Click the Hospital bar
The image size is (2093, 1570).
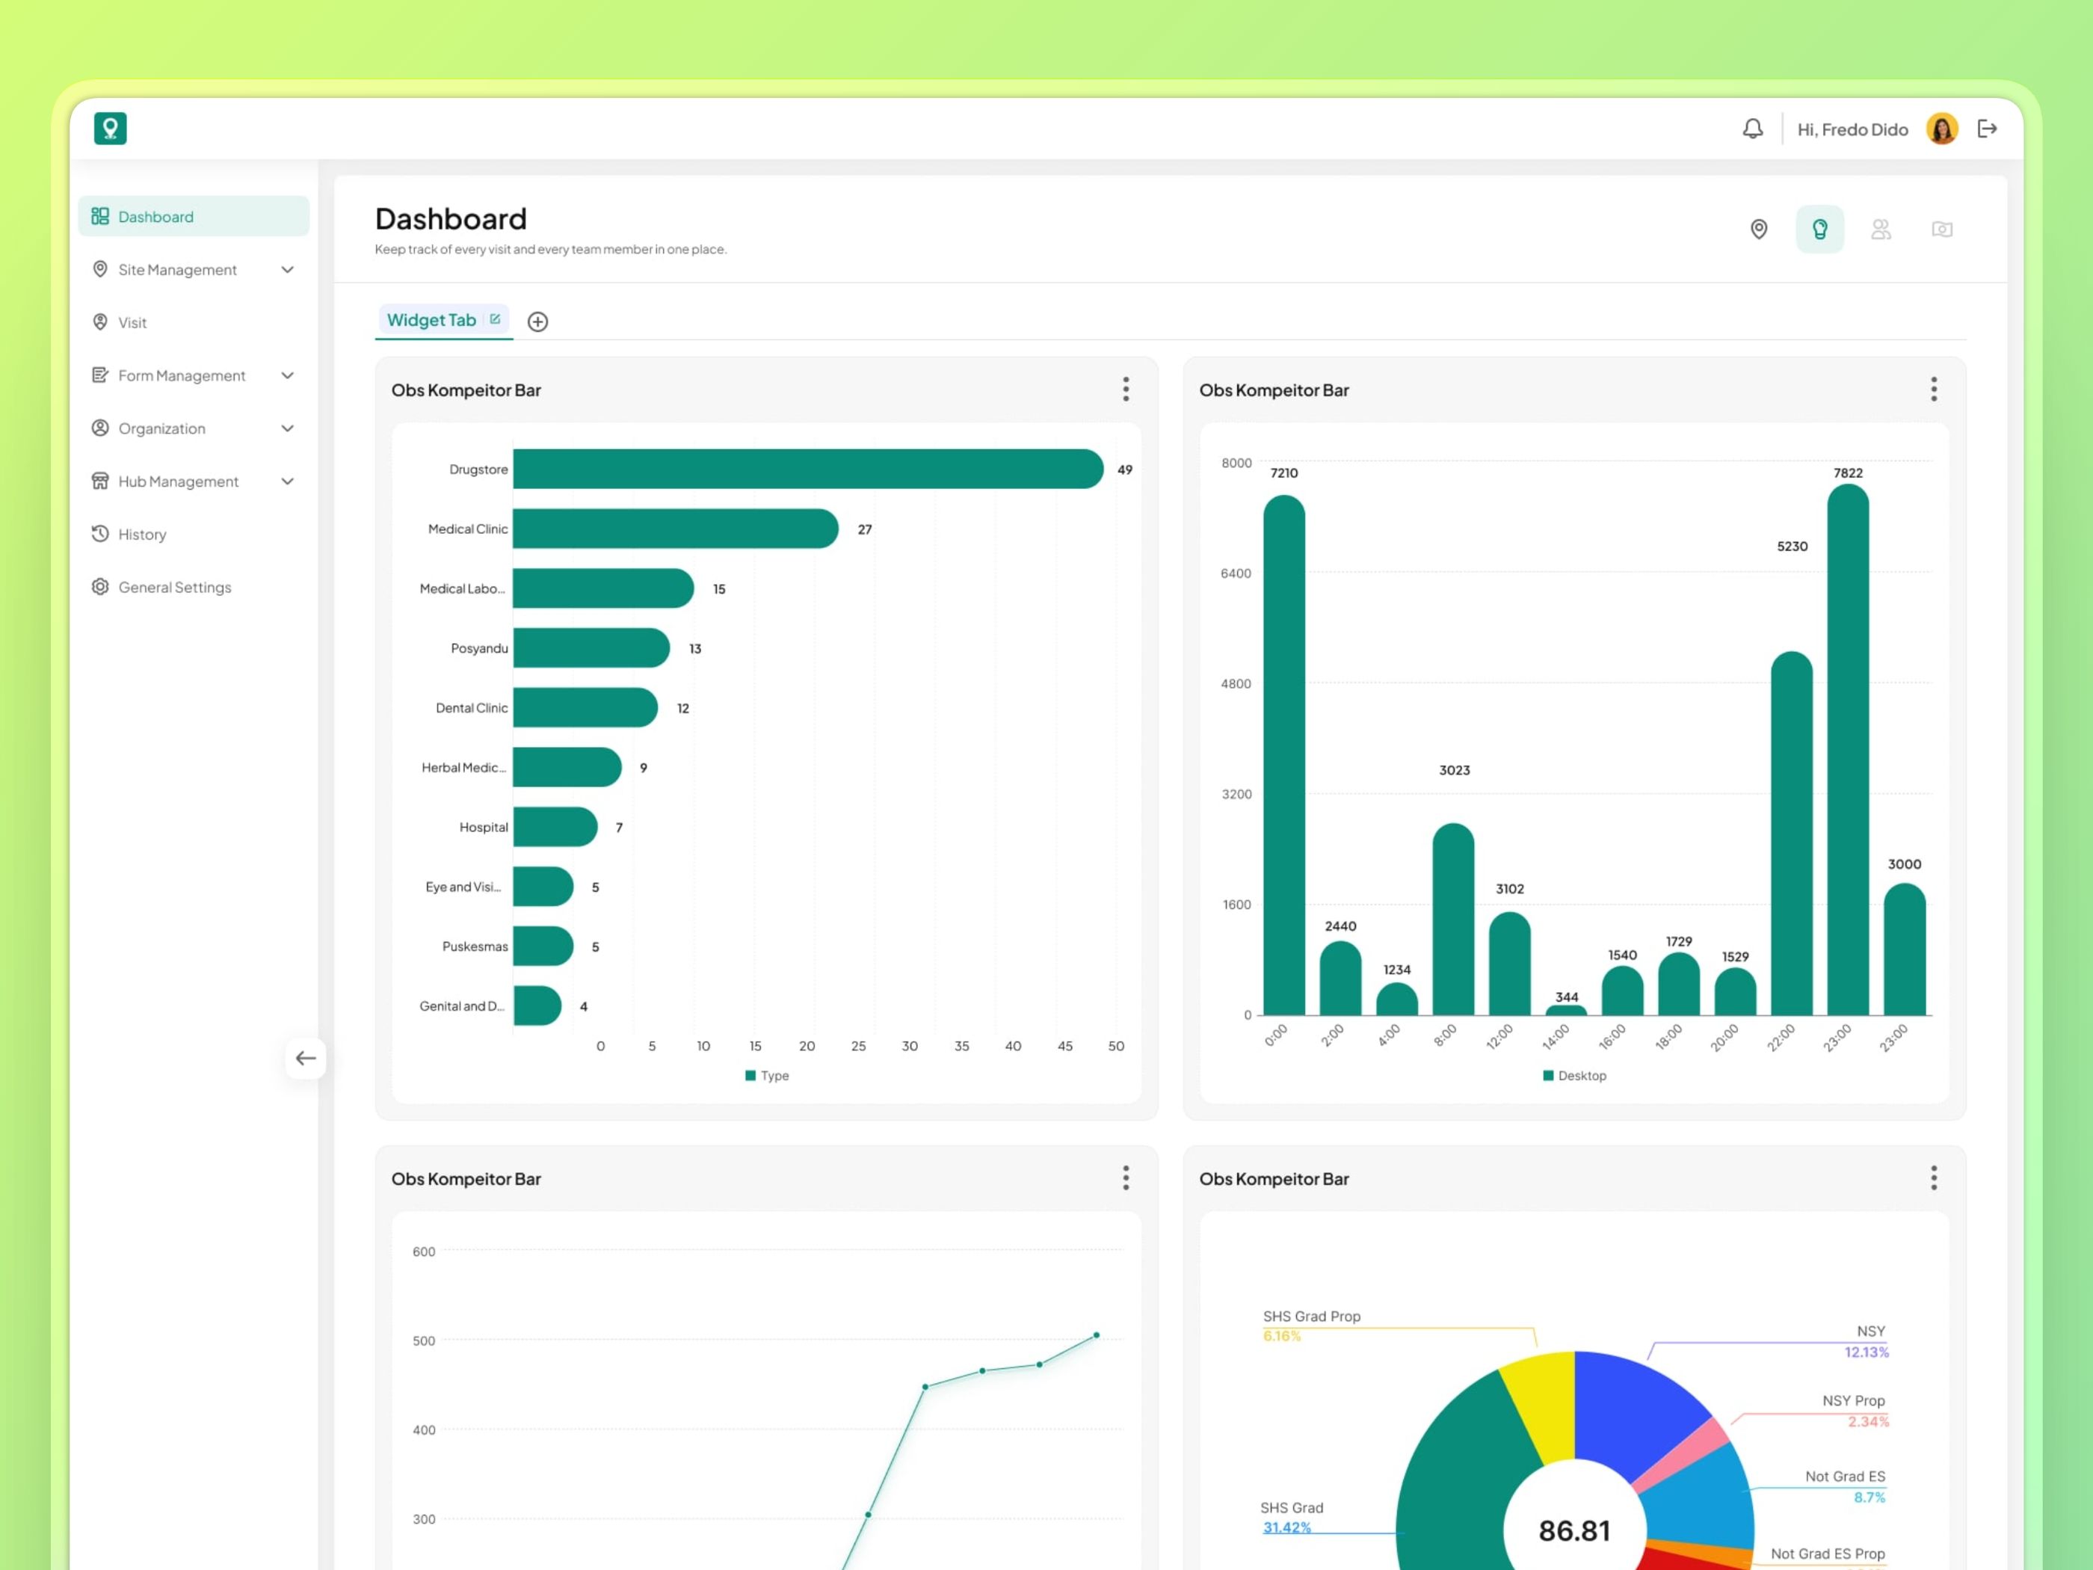point(555,826)
